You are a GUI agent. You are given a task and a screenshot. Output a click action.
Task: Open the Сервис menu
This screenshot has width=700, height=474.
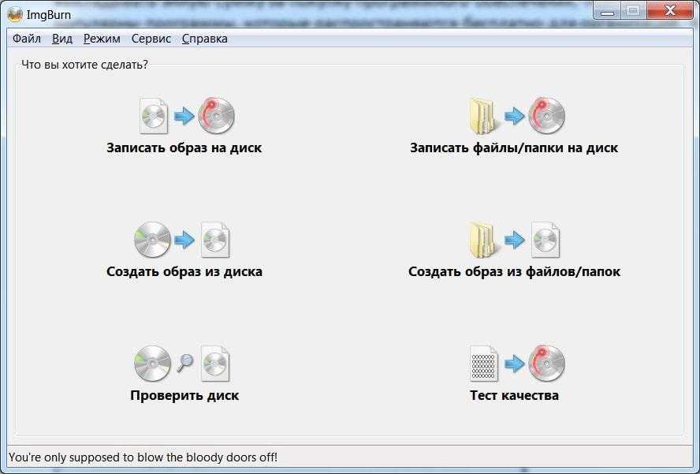[x=151, y=39]
